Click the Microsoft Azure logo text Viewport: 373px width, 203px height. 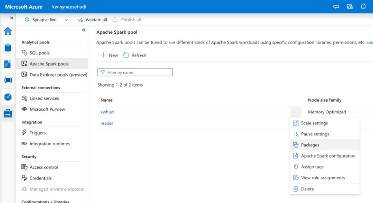pos(24,7)
